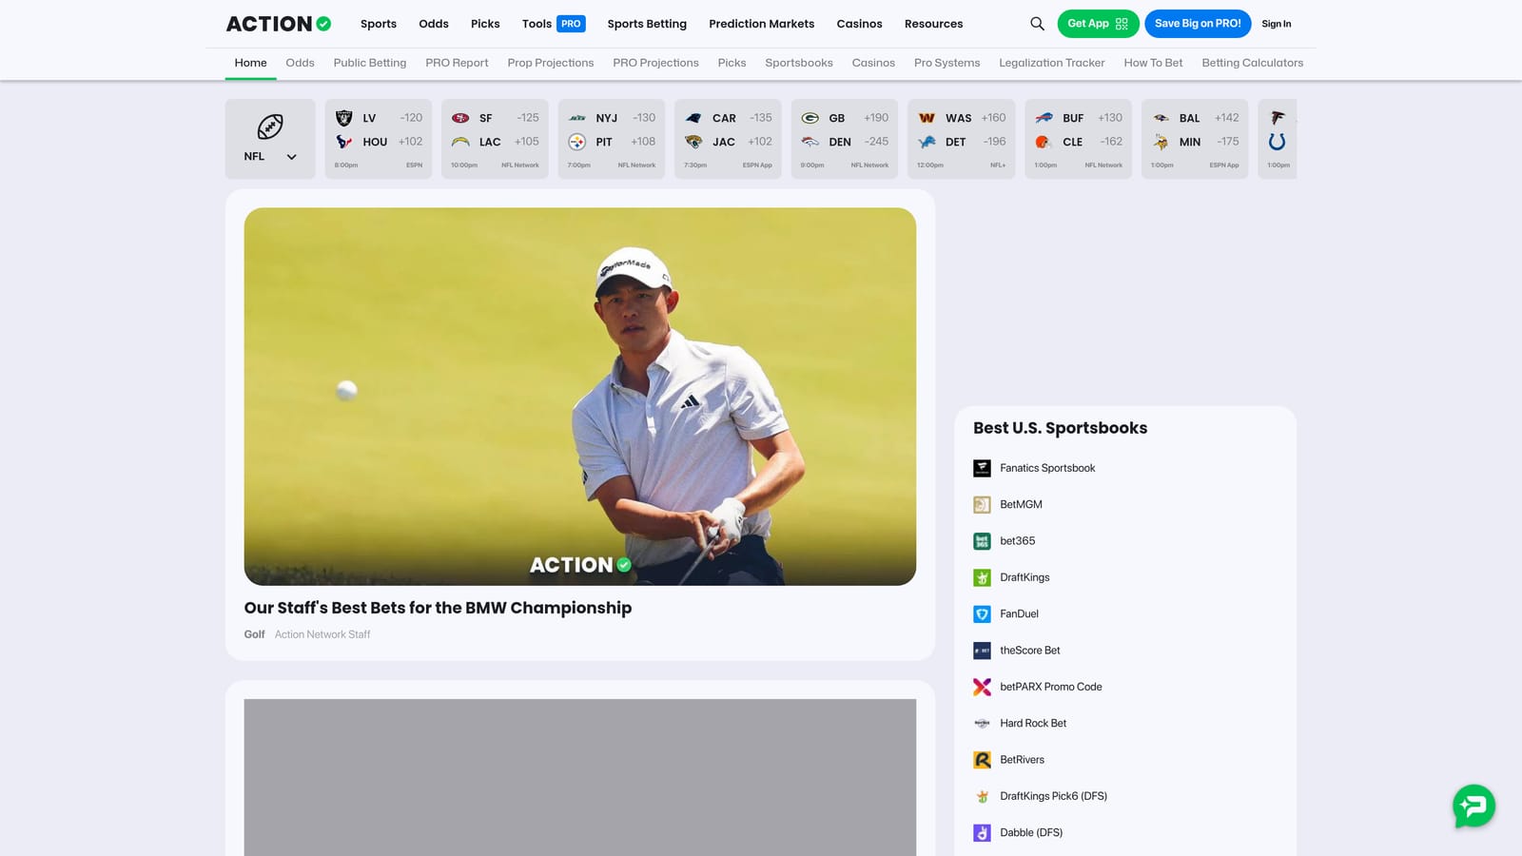Open the Odds top menu
This screenshot has width=1522, height=856.
point(434,24)
